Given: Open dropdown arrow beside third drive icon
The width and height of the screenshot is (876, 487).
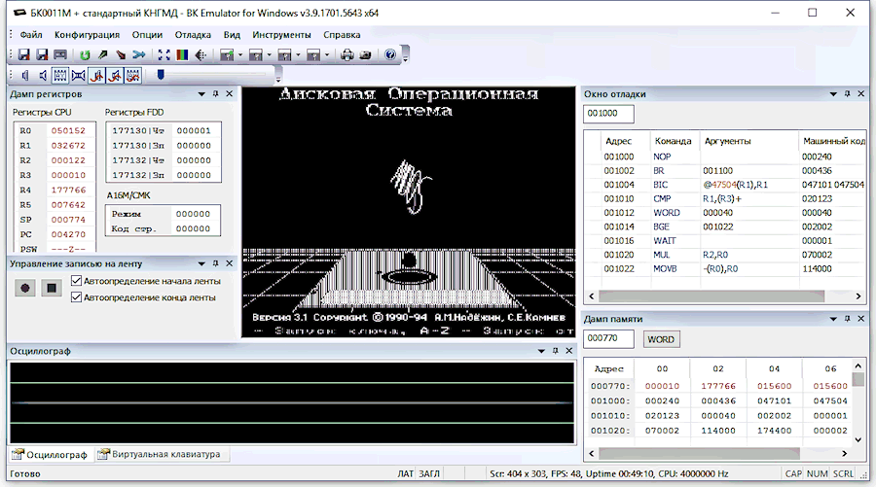Looking at the screenshot, I should [x=299, y=54].
